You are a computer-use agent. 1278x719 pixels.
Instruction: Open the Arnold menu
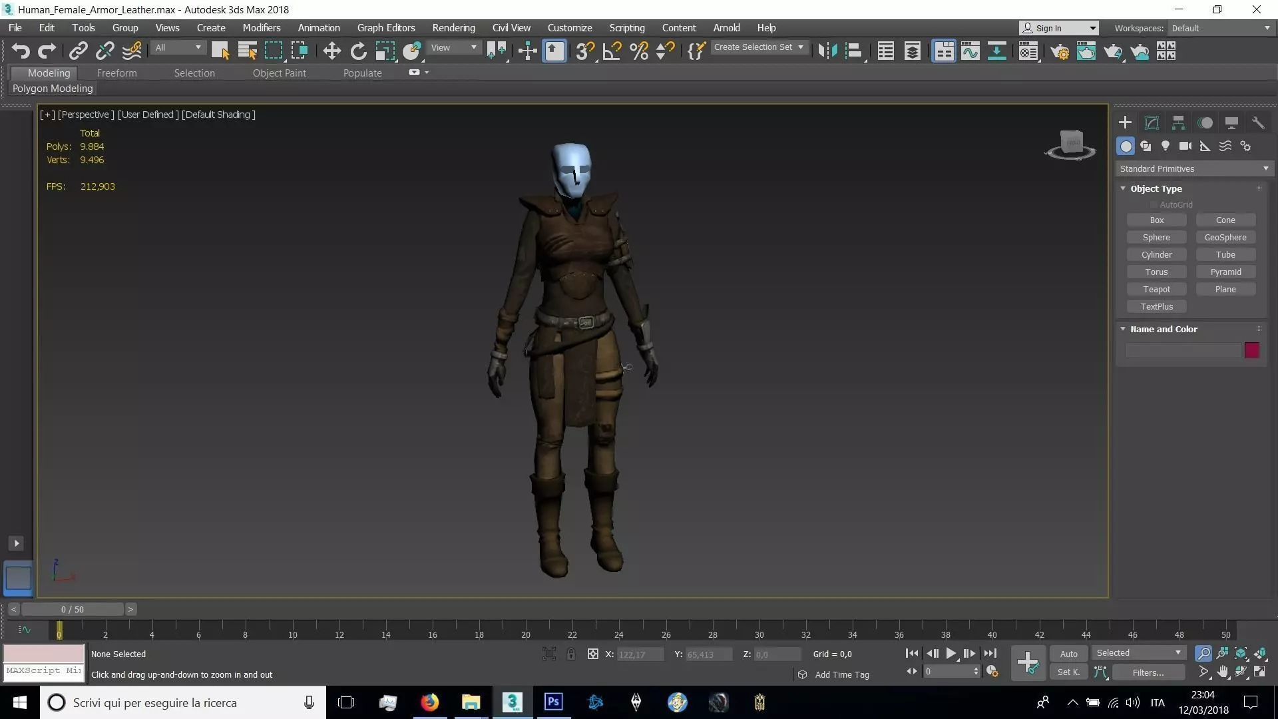click(726, 28)
